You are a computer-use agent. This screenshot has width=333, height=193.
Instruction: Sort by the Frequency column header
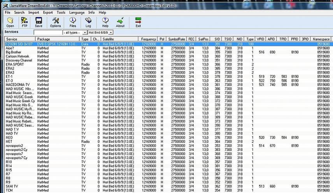point(149,39)
